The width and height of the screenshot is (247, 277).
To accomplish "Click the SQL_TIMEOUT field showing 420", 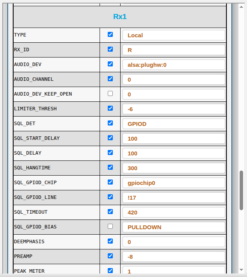I will [x=174, y=213].
